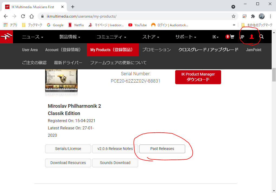Viewport: 276px width, 193px height.
Task: Open the マイページ livedoor bookmark
Action: point(106,25)
